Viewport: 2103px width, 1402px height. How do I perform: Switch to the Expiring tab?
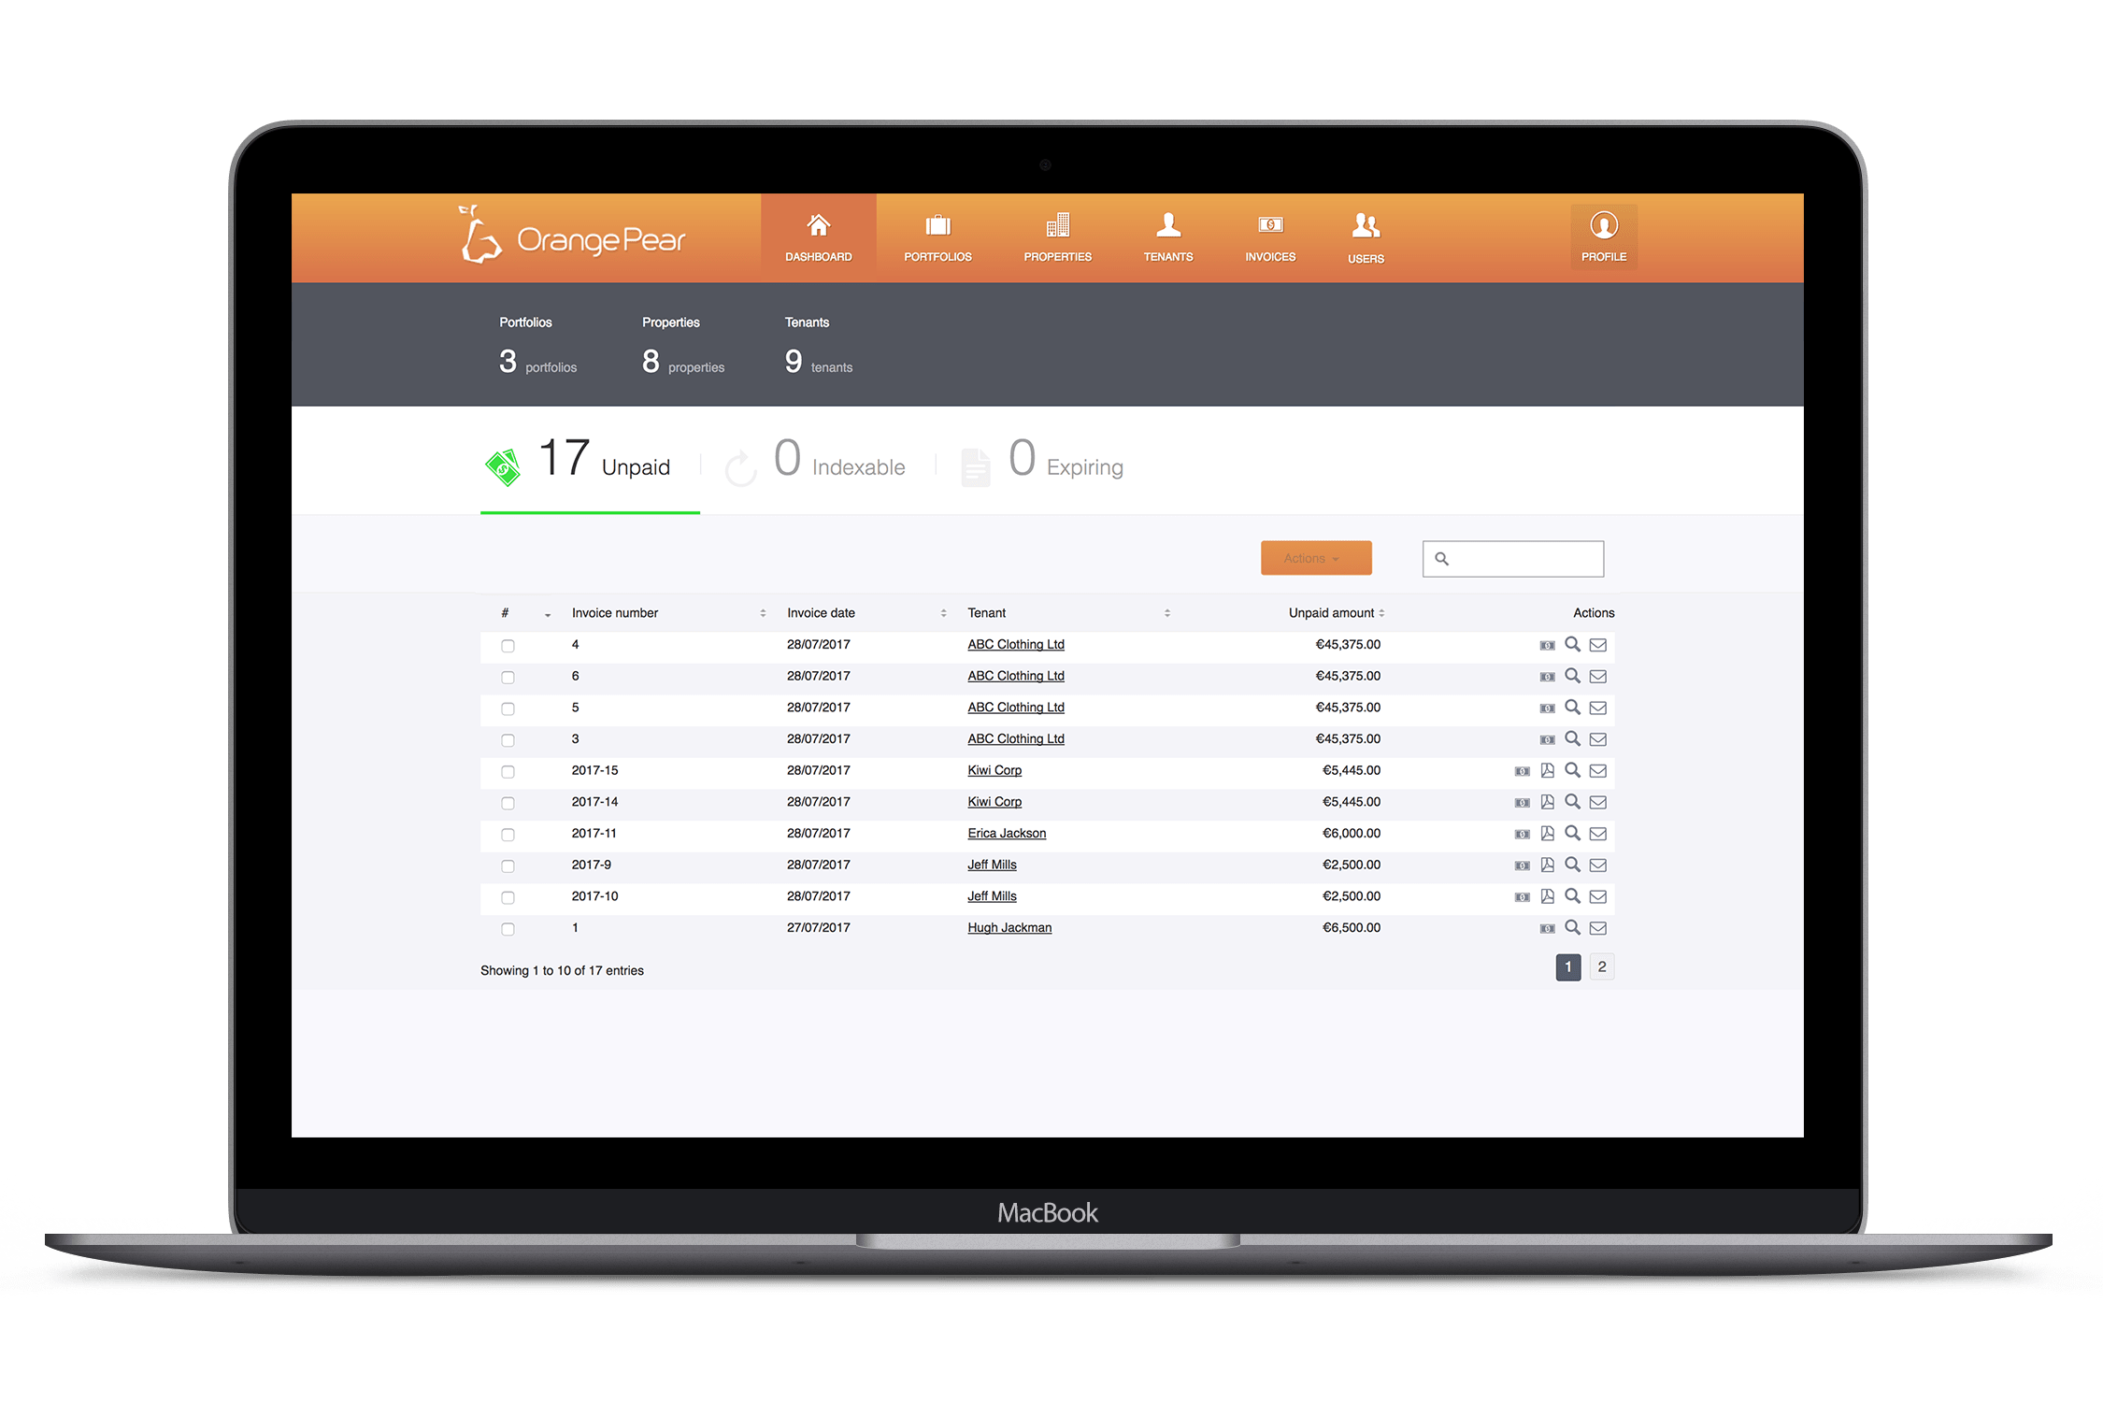[1043, 463]
